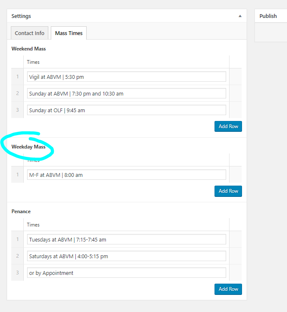Collapse the Settings panel using the arrow
The height and width of the screenshot is (312, 287).
[240, 16]
